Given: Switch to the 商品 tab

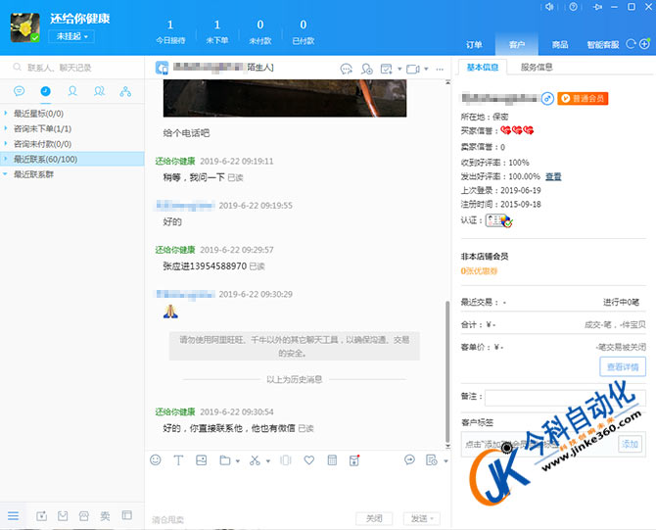Looking at the screenshot, I should point(560,44).
